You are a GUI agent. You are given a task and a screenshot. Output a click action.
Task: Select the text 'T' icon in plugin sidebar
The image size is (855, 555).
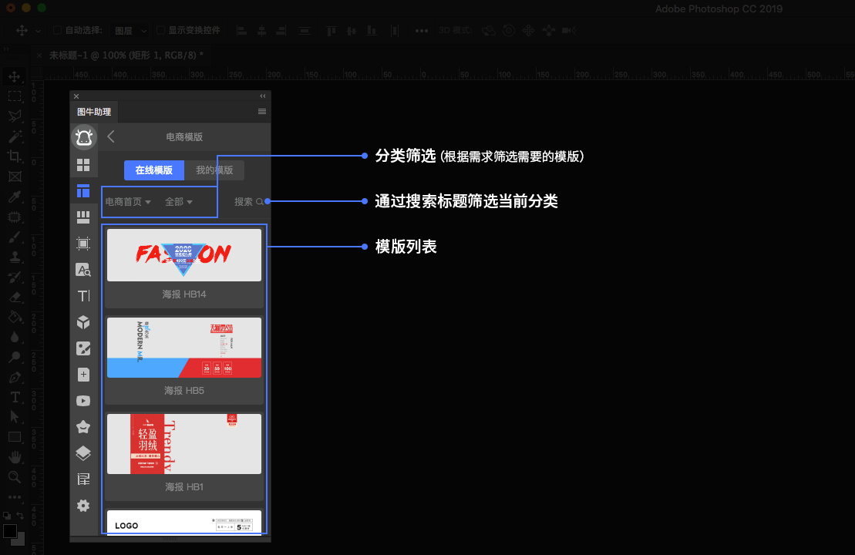click(x=83, y=296)
